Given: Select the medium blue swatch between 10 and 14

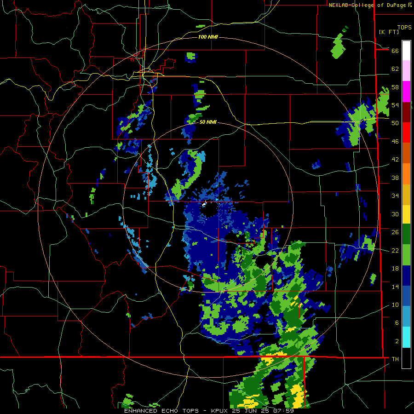Looking at the screenshot, I should pyautogui.click(x=406, y=296).
